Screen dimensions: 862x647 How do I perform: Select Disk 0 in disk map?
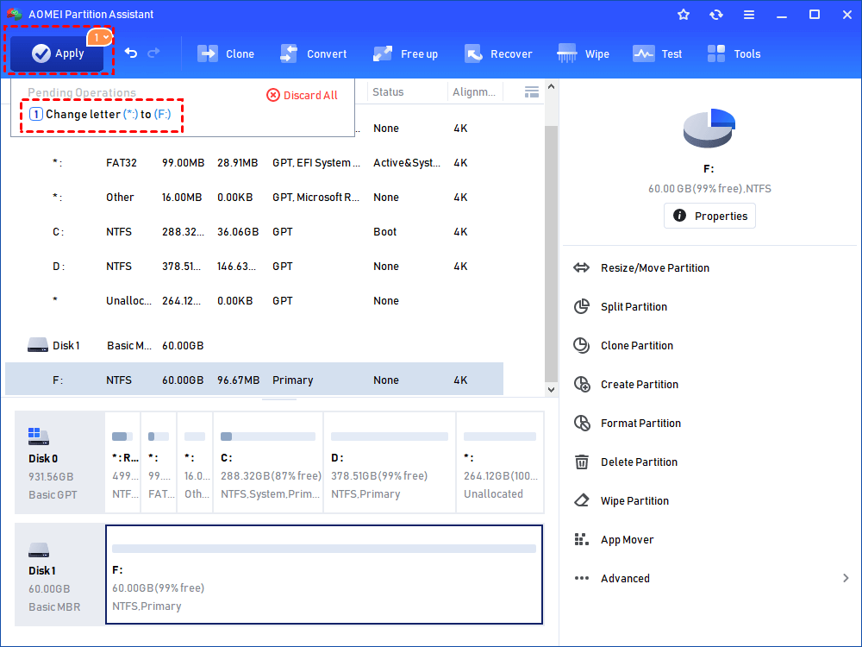[60, 462]
